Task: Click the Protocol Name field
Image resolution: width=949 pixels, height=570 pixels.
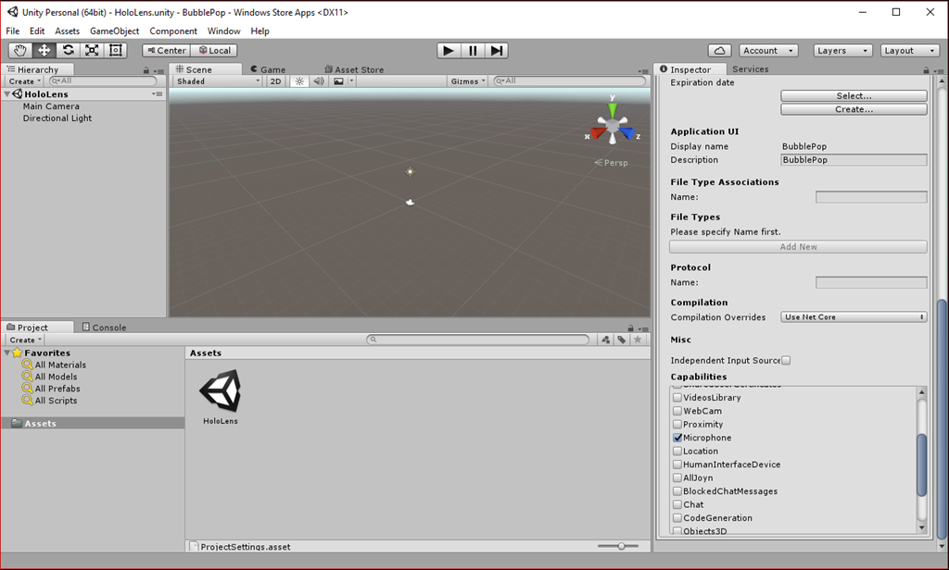Action: (x=871, y=282)
